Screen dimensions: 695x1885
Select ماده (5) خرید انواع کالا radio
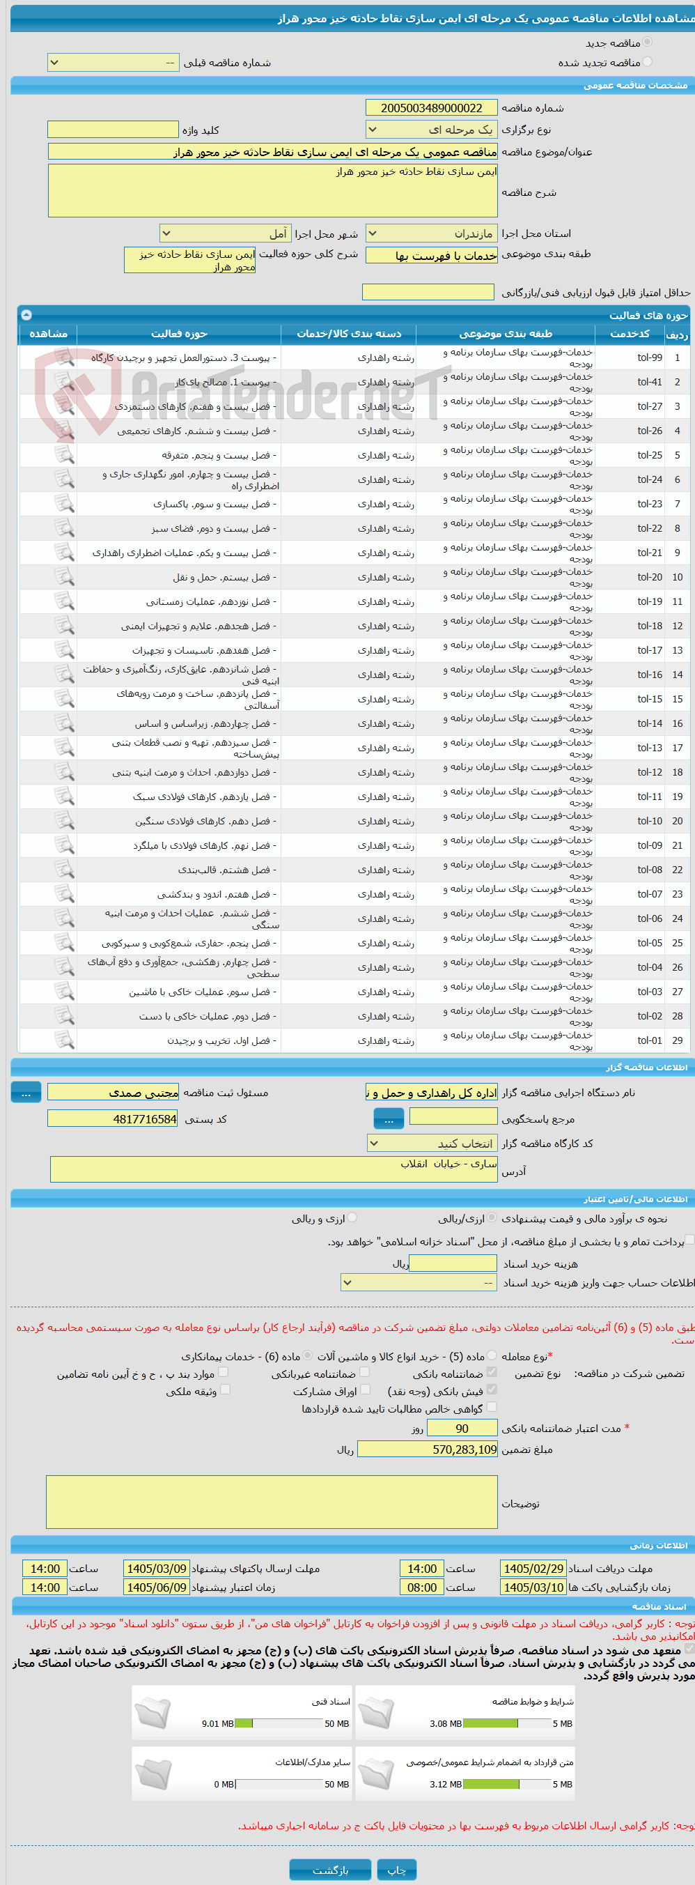(492, 1355)
